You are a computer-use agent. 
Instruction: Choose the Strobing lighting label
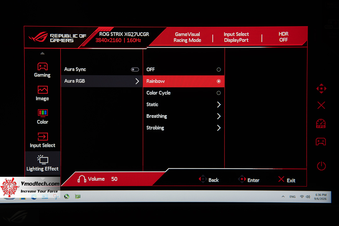155,128
